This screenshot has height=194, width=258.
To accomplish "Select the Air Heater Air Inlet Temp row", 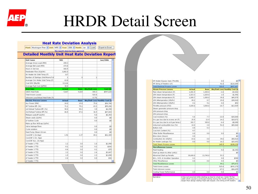I will point(68,75).
